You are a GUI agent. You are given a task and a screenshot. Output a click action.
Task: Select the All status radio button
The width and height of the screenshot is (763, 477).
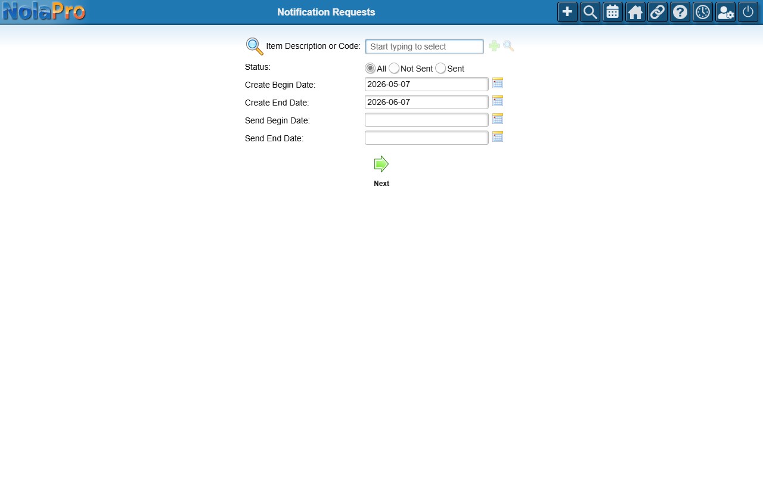tap(370, 69)
